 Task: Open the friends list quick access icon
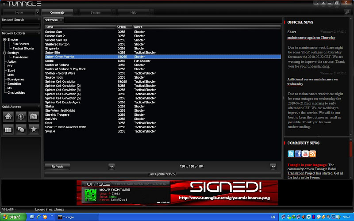(34, 117)
